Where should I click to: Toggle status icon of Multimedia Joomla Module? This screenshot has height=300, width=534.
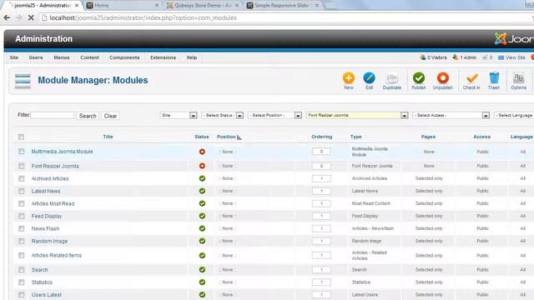(x=202, y=152)
